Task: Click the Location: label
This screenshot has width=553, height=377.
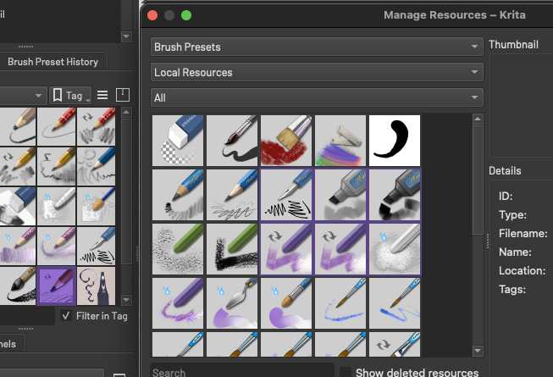Action: 523,271
